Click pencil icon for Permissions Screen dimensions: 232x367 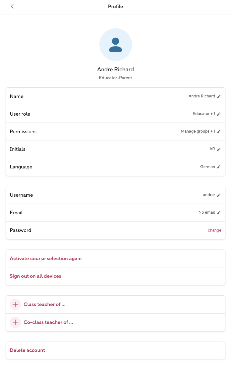coord(219,132)
